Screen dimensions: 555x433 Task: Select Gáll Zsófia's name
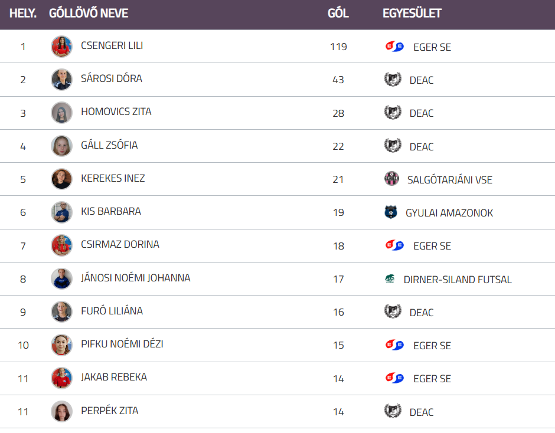pyautogui.click(x=109, y=145)
